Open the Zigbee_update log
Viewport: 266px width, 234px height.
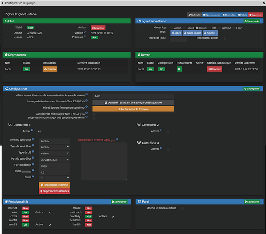pos(192,33)
